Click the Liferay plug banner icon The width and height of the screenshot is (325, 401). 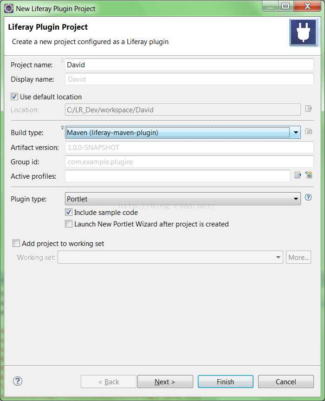(x=303, y=32)
